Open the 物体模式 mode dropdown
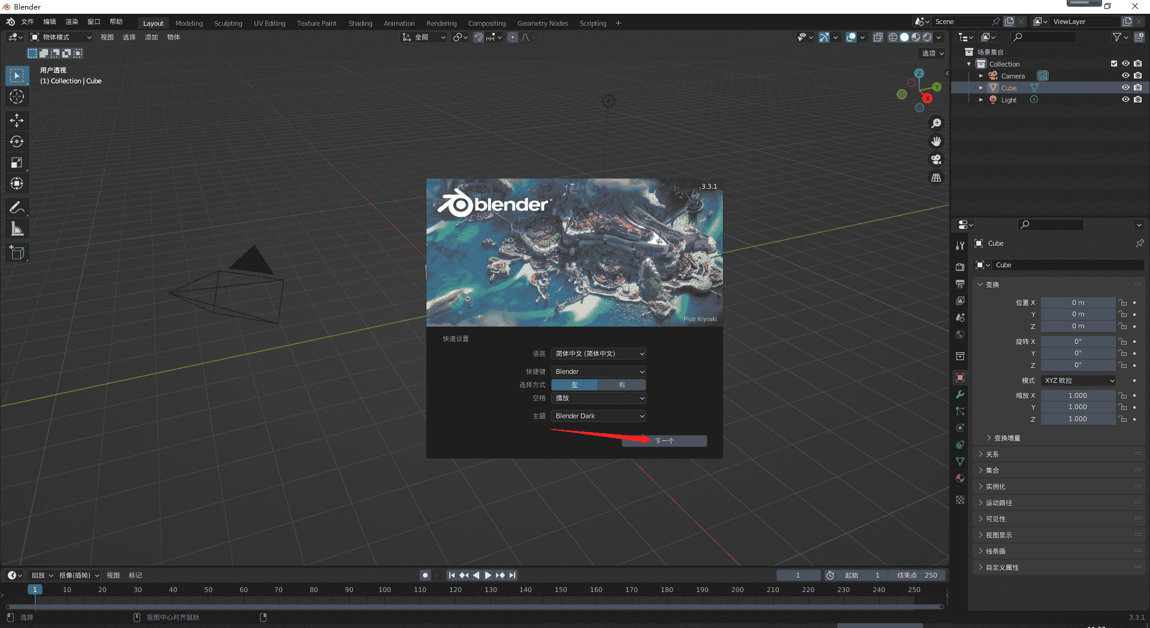 point(61,37)
